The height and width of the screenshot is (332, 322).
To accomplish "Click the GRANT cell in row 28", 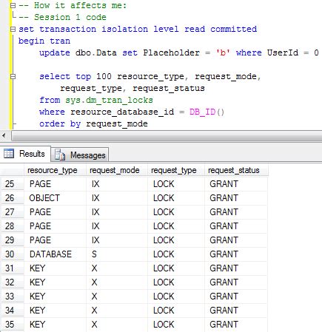I will [236, 226].
